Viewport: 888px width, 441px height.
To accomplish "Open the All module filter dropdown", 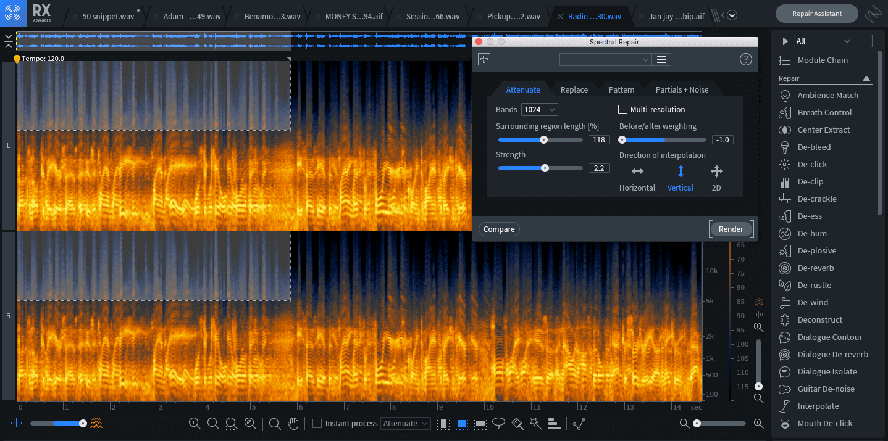I will pos(823,41).
